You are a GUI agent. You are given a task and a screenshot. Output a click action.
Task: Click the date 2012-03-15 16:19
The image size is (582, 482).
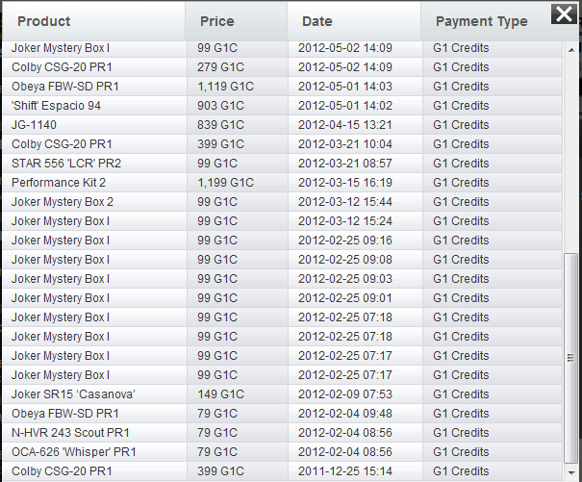tap(344, 183)
